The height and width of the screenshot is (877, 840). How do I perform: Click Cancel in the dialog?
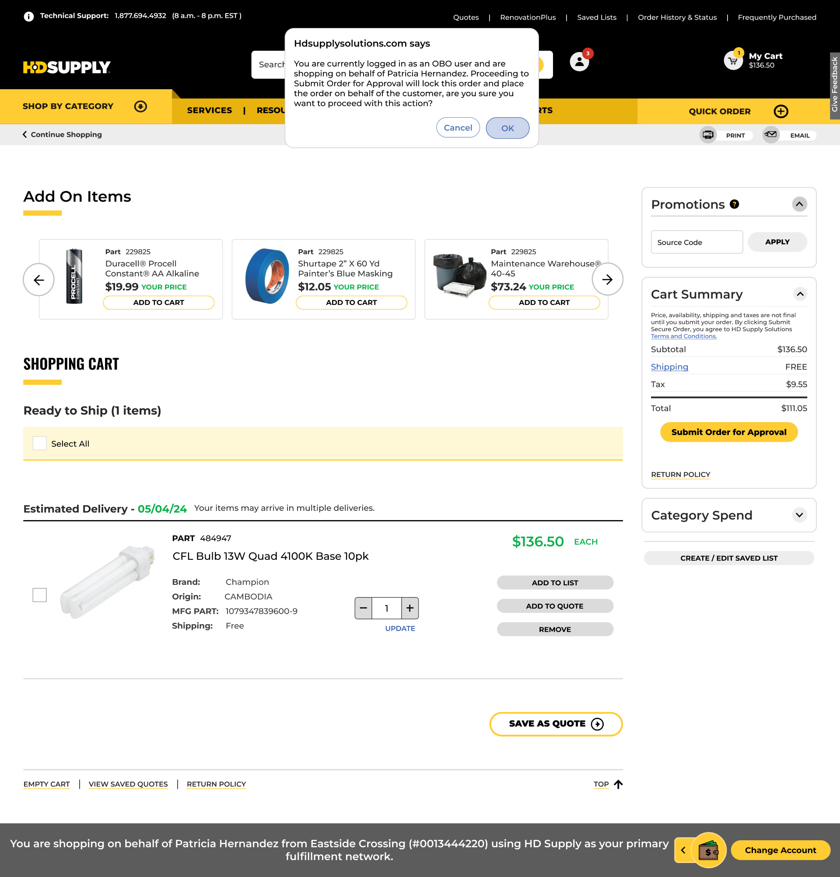pyautogui.click(x=457, y=128)
